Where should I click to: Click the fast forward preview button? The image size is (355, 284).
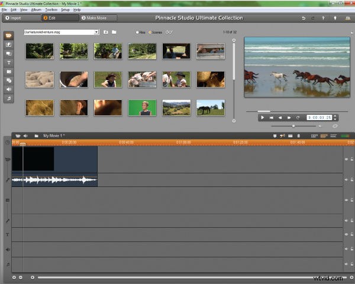tap(289, 118)
